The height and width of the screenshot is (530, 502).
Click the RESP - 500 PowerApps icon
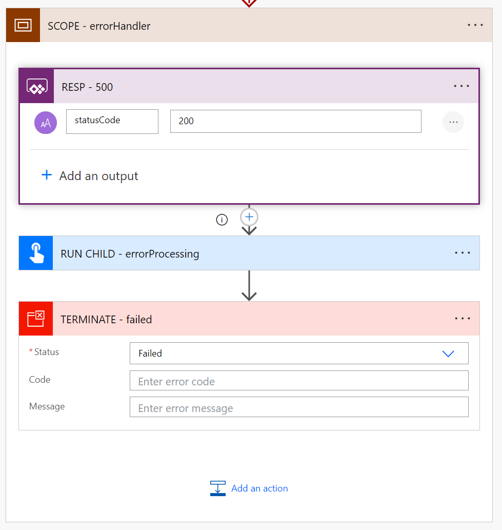point(36,86)
